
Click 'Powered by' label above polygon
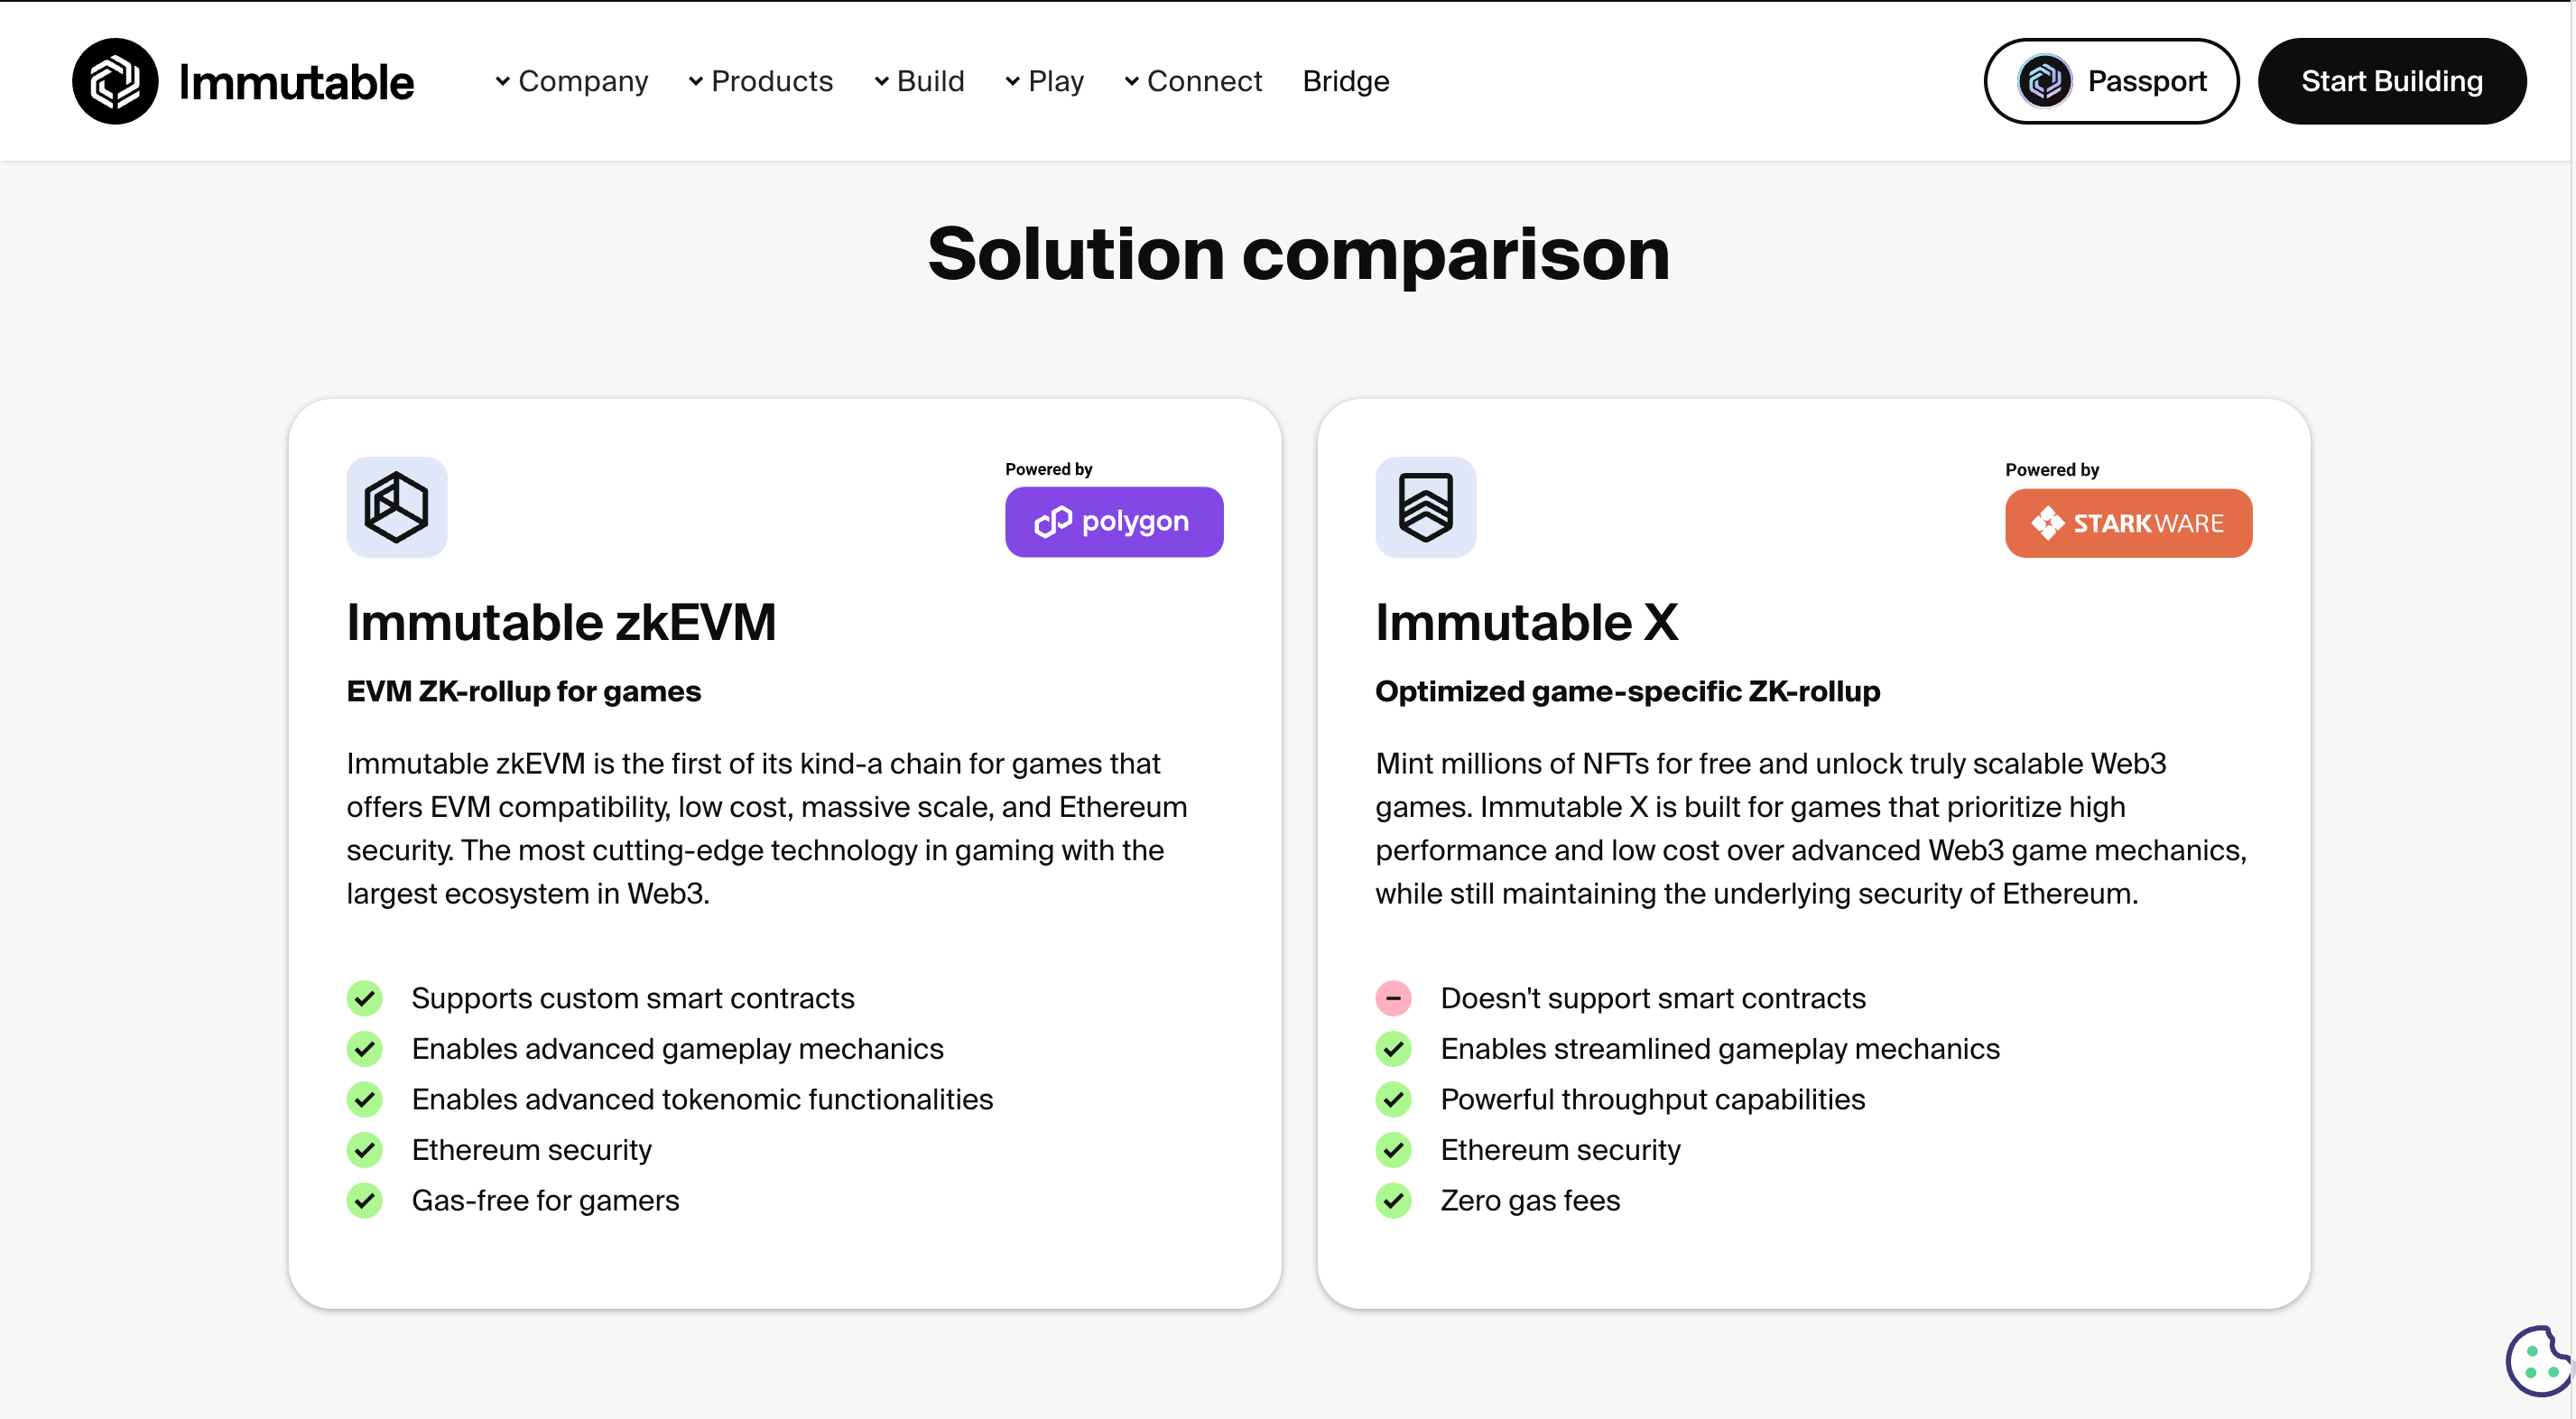pyautogui.click(x=1049, y=469)
